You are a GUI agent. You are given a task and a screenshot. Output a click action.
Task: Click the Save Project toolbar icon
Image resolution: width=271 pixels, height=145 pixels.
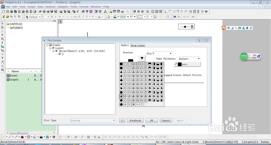pyautogui.click(x=52, y=12)
